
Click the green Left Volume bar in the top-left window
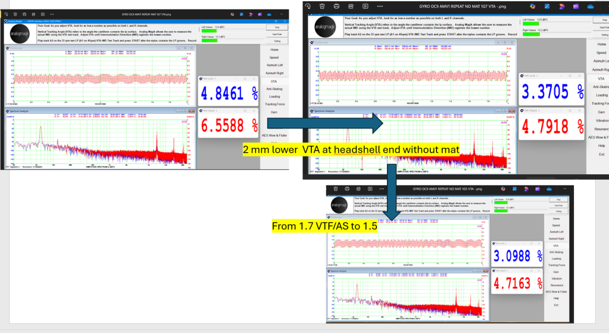pos(209,31)
